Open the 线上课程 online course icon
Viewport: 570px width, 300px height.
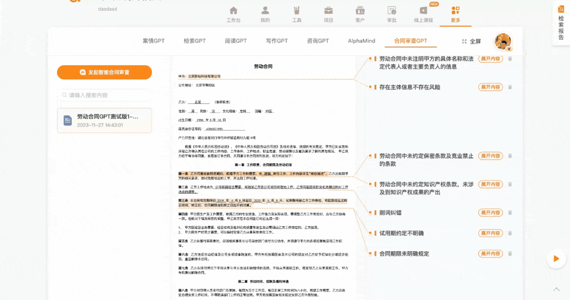[x=423, y=11]
